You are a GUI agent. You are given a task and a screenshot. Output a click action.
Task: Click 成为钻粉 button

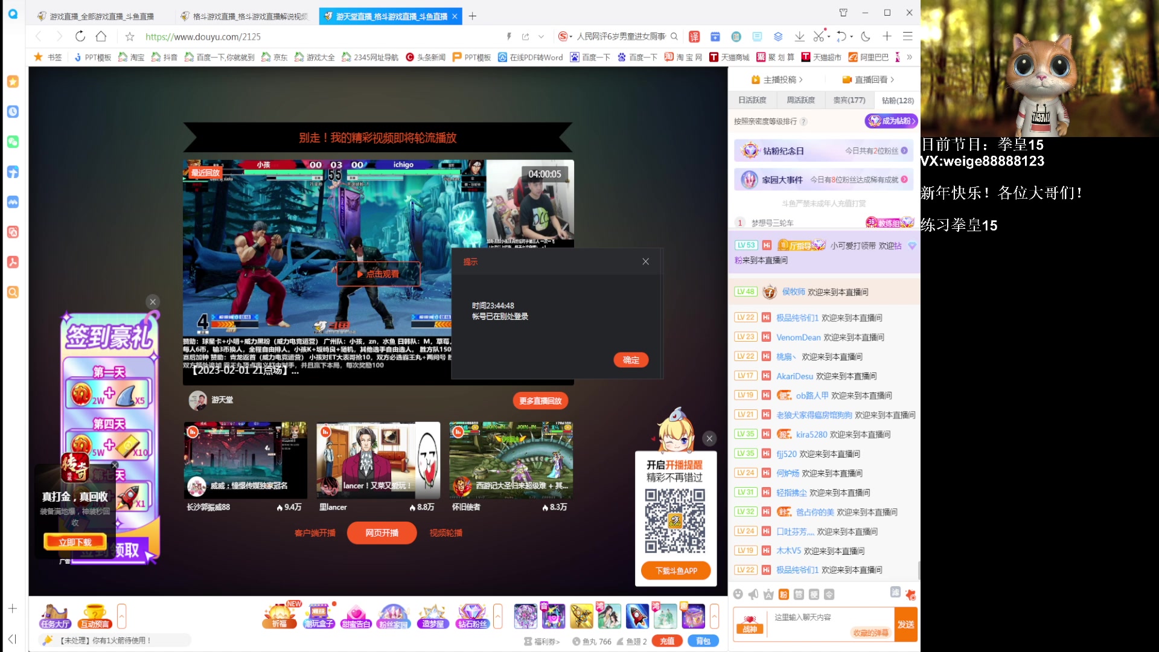point(892,121)
